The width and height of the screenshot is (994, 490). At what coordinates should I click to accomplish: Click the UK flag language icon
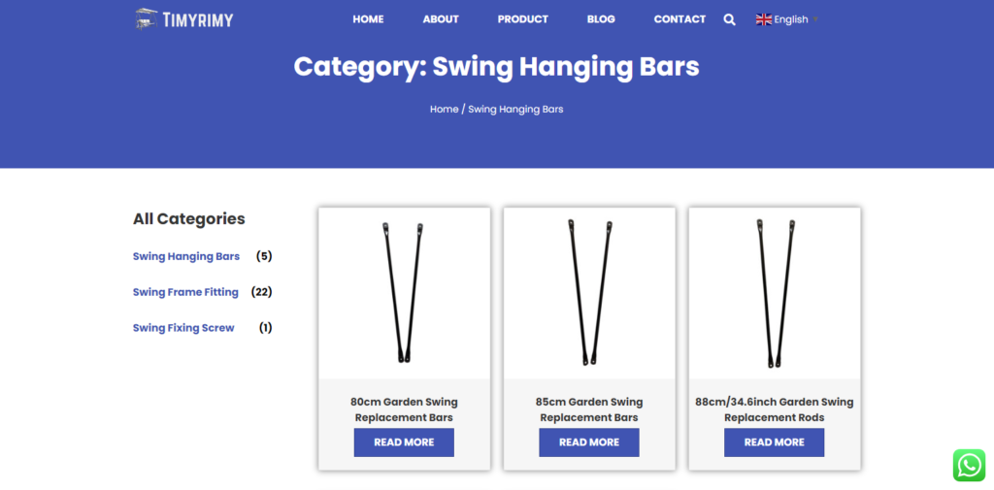pyautogui.click(x=764, y=19)
